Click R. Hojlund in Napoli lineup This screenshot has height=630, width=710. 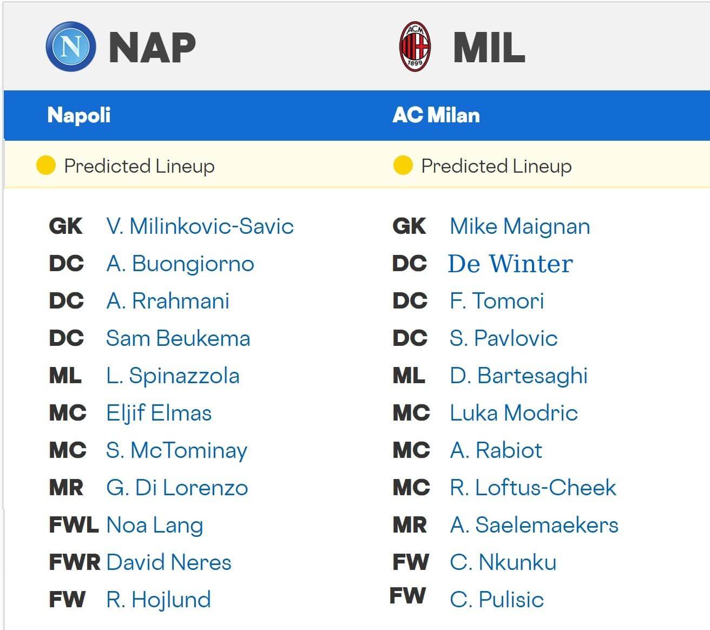pos(157,599)
